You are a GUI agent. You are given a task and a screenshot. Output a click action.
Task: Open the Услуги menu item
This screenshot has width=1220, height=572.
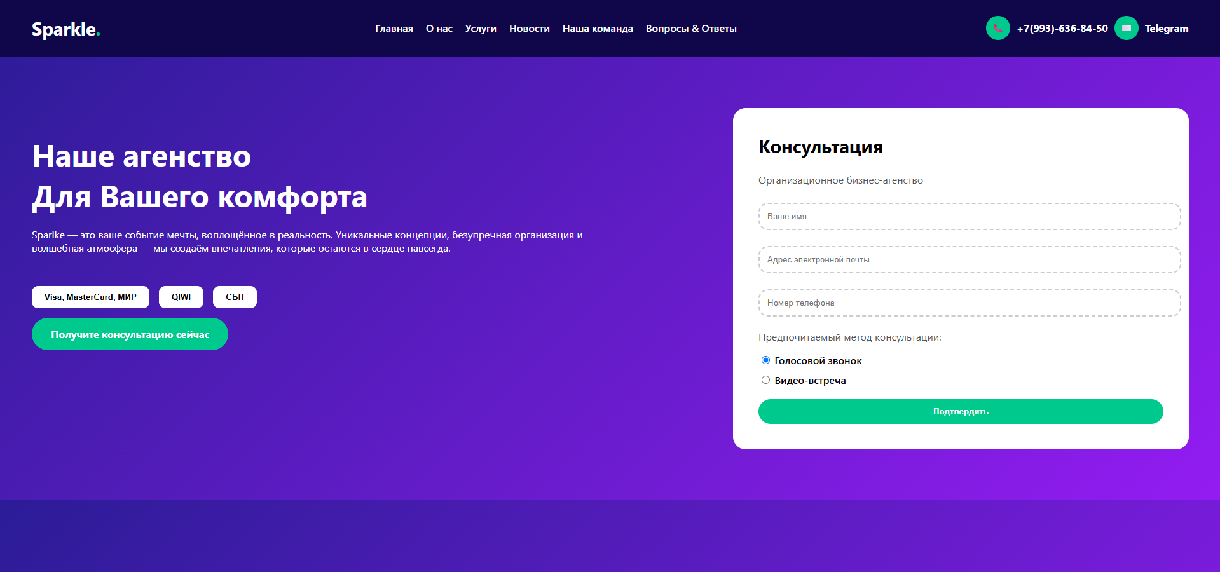point(481,29)
